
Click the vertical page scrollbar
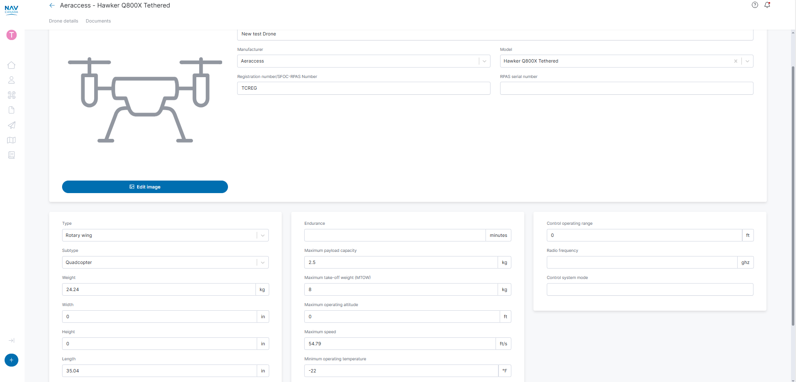tap(793, 196)
